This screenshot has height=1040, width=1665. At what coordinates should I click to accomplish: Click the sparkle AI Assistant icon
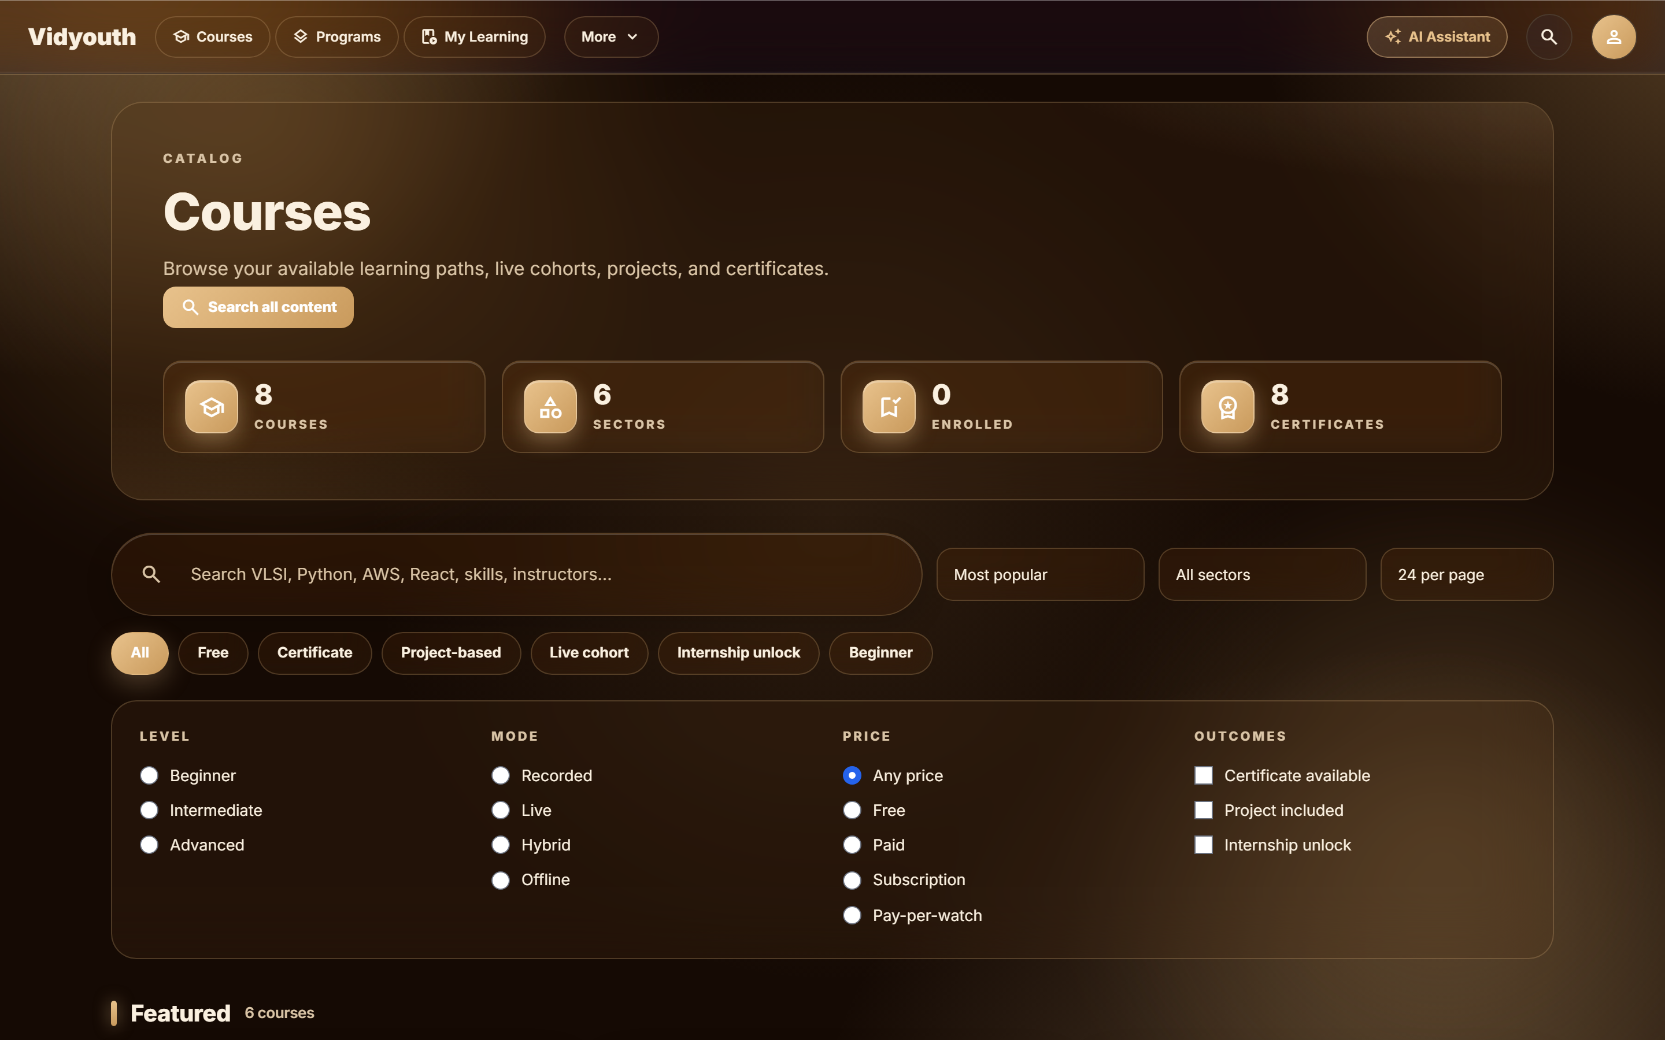tap(1393, 36)
